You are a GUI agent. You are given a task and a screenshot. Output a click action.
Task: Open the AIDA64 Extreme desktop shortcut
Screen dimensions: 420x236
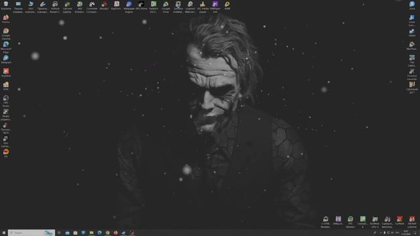[412, 222]
